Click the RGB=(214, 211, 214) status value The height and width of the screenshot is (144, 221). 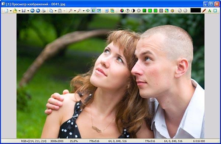[34, 141]
